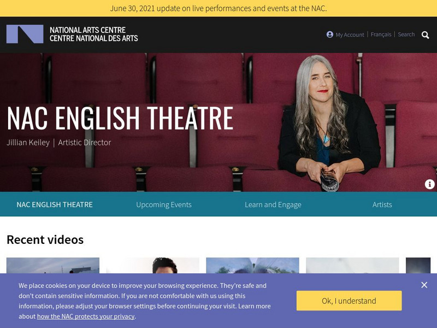
Task: Close the cookie notice with X
Action: pyautogui.click(x=424, y=285)
